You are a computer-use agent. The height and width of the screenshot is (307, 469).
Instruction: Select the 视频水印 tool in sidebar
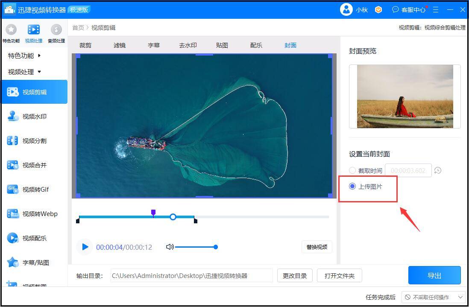[x=31, y=116]
